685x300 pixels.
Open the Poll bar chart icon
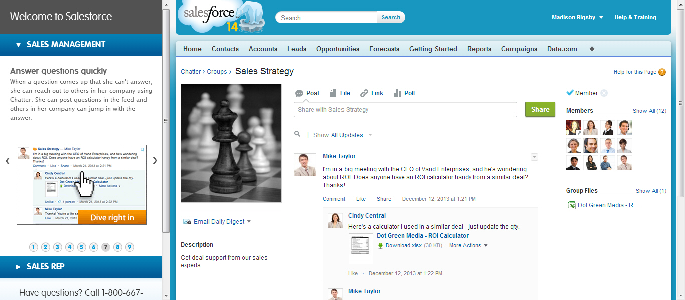[x=397, y=93]
